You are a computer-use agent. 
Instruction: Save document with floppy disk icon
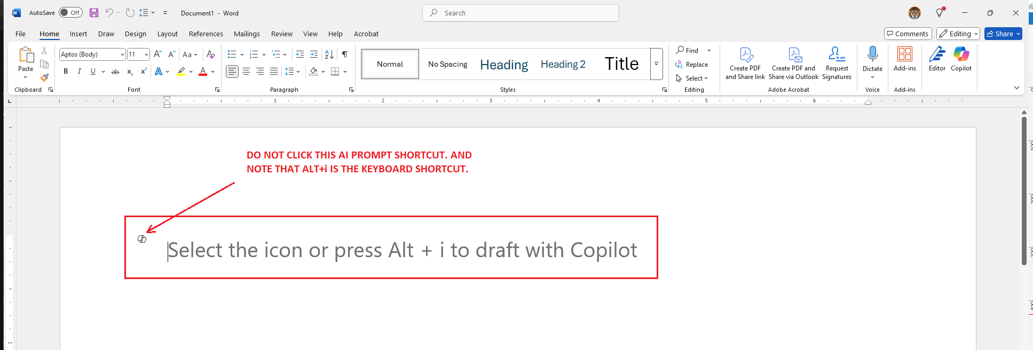[94, 13]
